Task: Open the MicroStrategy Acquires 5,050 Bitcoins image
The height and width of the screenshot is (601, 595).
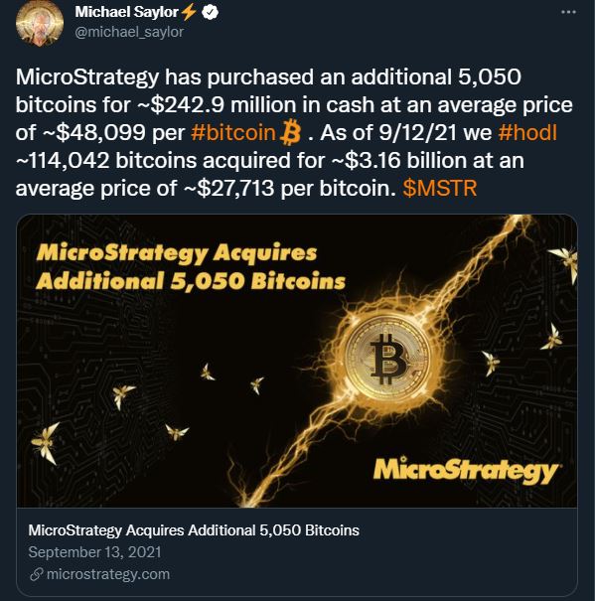Action: [297, 361]
